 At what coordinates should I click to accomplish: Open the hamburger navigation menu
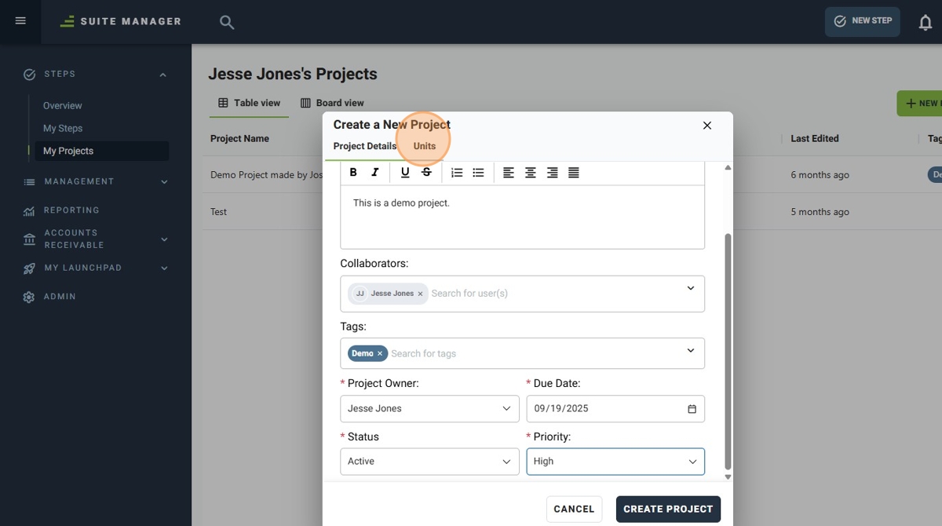[x=20, y=20]
